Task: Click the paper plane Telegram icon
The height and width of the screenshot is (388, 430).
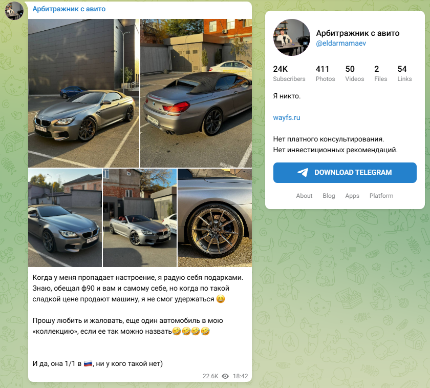Action: point(303,172)
